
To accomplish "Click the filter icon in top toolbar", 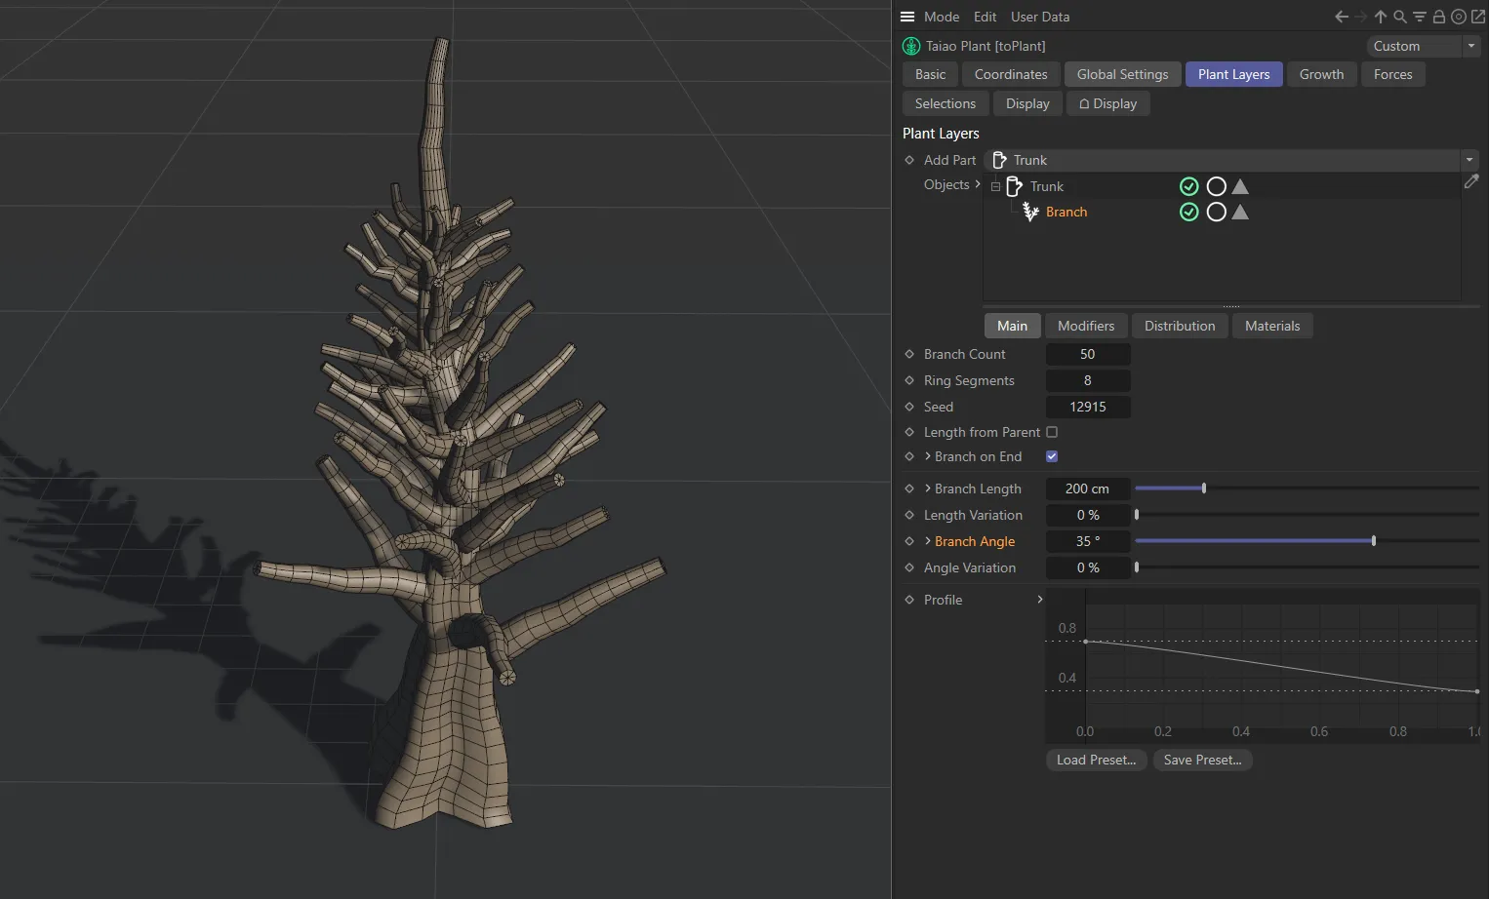I will pyautogui.click(x=1419, y=17).
